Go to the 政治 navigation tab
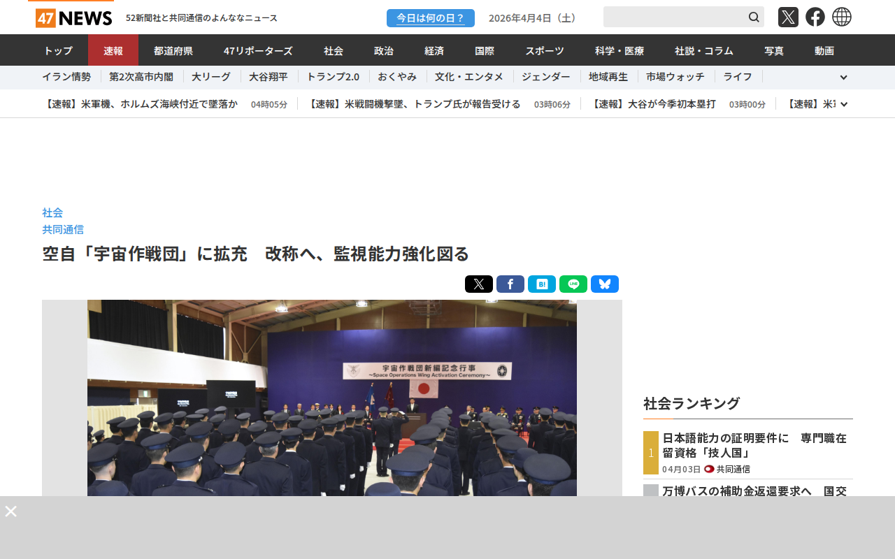The height and width of the screenshot is (559, 895). point(384,50)
